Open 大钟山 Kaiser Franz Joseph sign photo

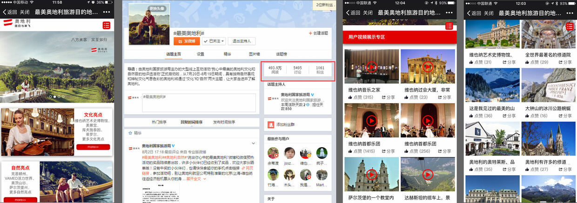[x=549, y=85]
